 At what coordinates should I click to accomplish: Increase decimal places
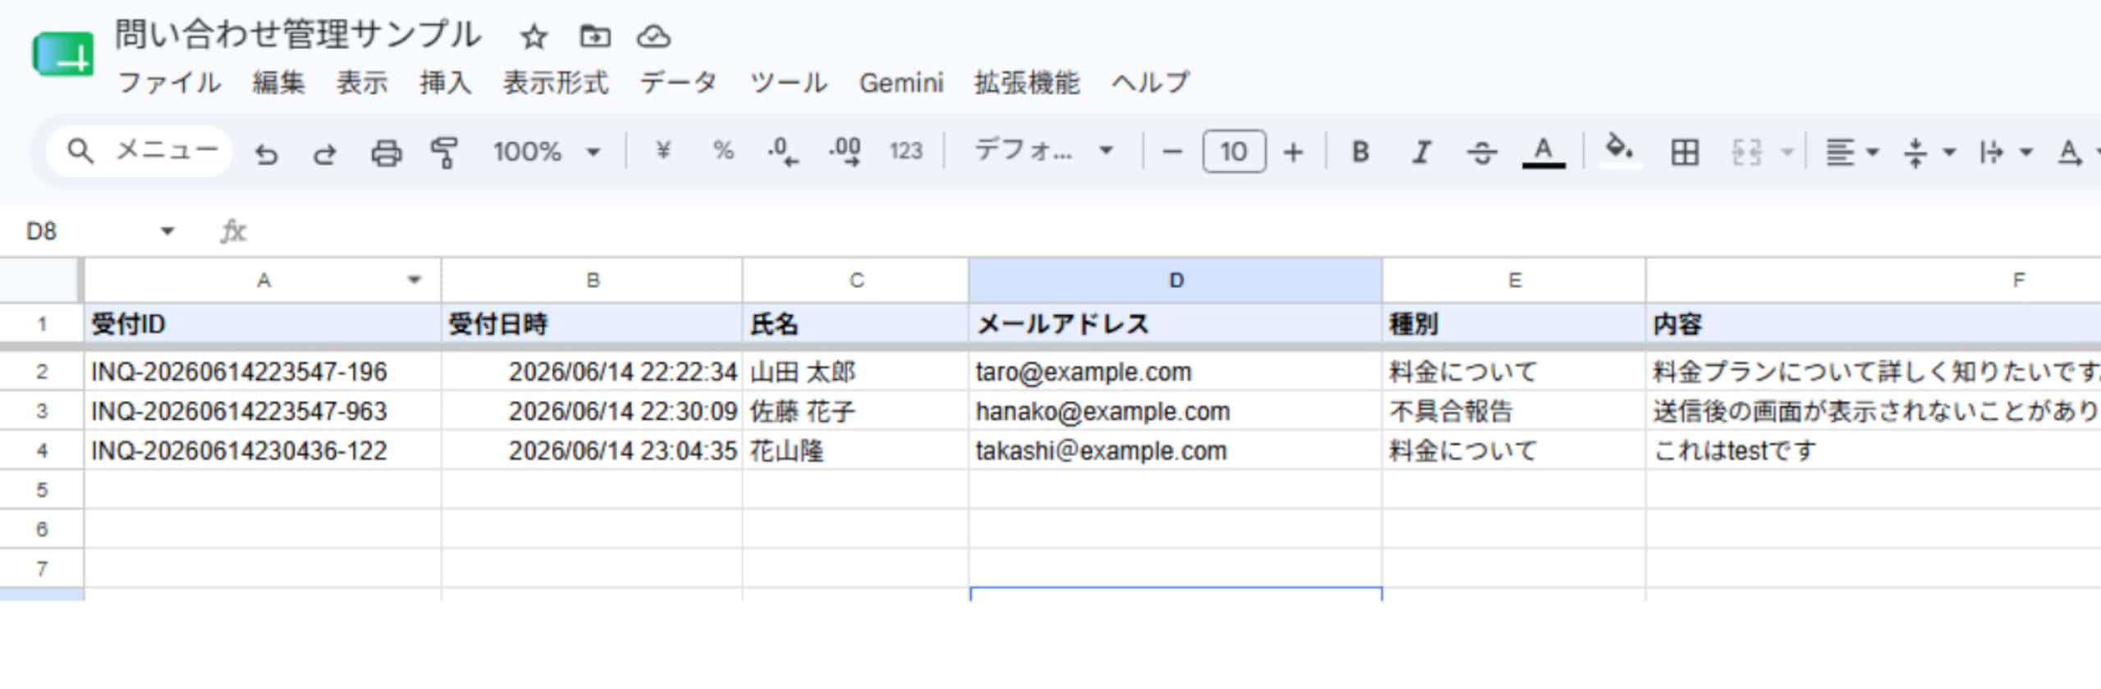pos(845,152)
